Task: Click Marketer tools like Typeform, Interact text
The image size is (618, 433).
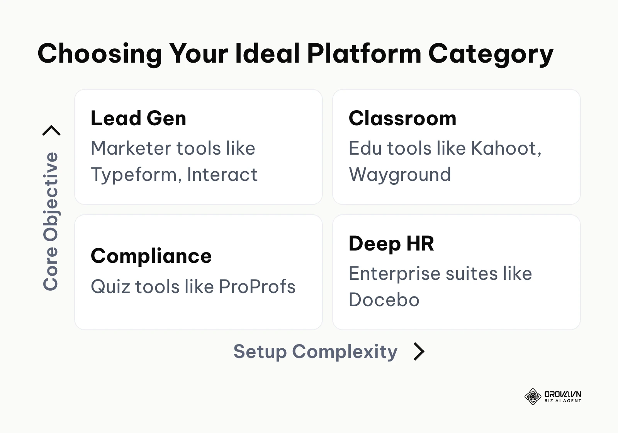Action: click(x=174, y=161)
